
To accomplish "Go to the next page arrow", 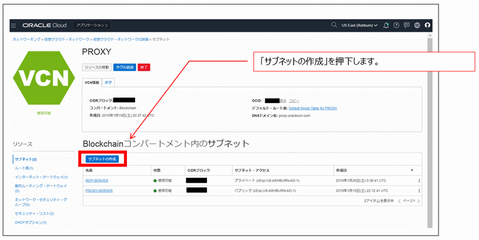I will (419, 201).
